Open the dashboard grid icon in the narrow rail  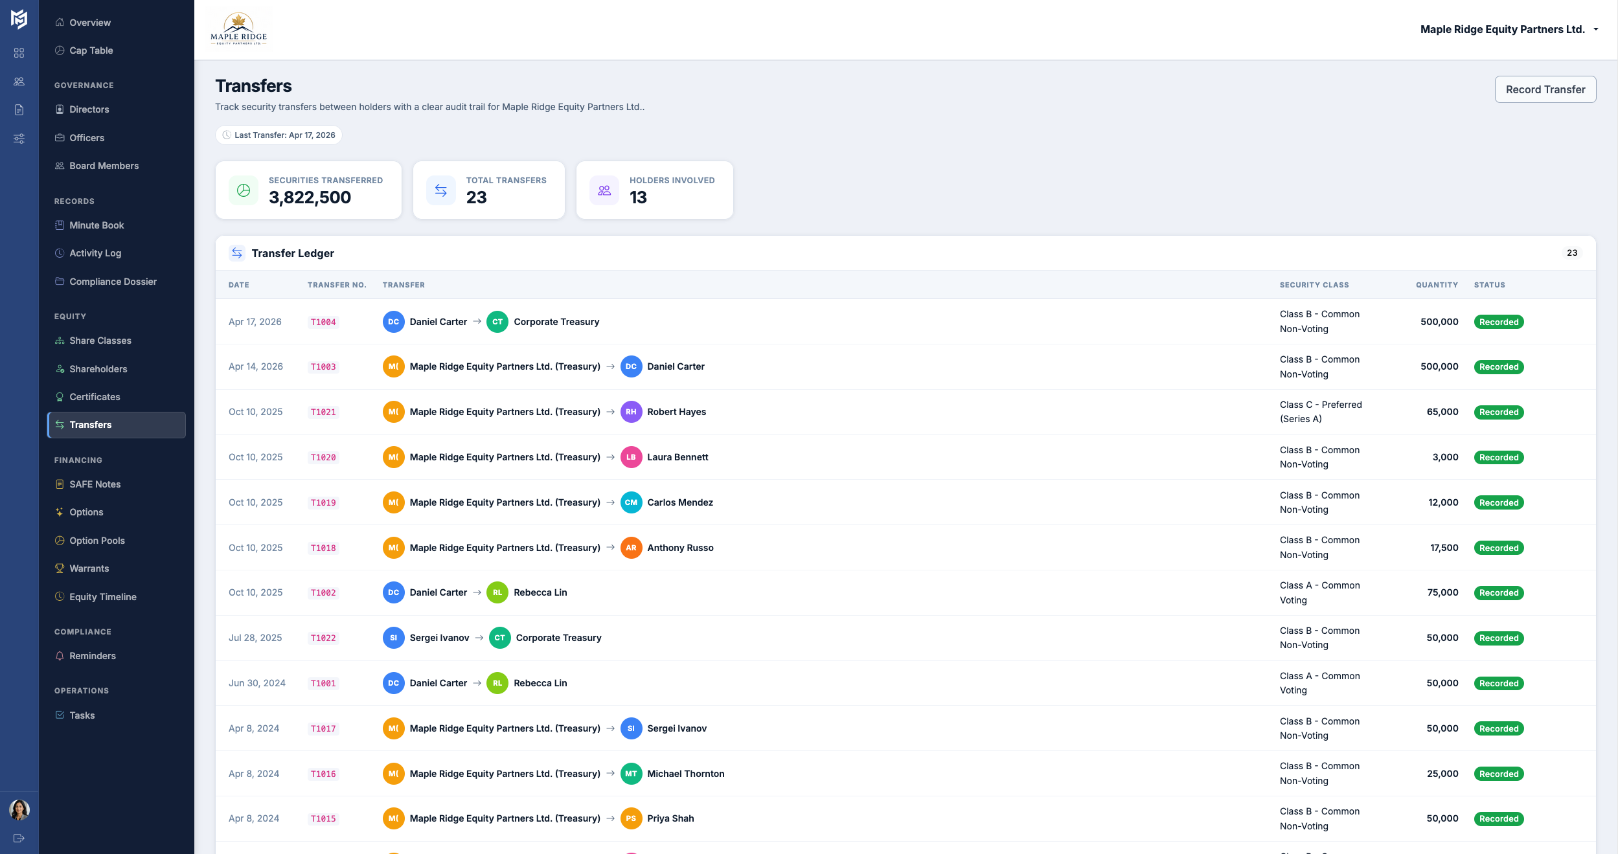point(19,53)
